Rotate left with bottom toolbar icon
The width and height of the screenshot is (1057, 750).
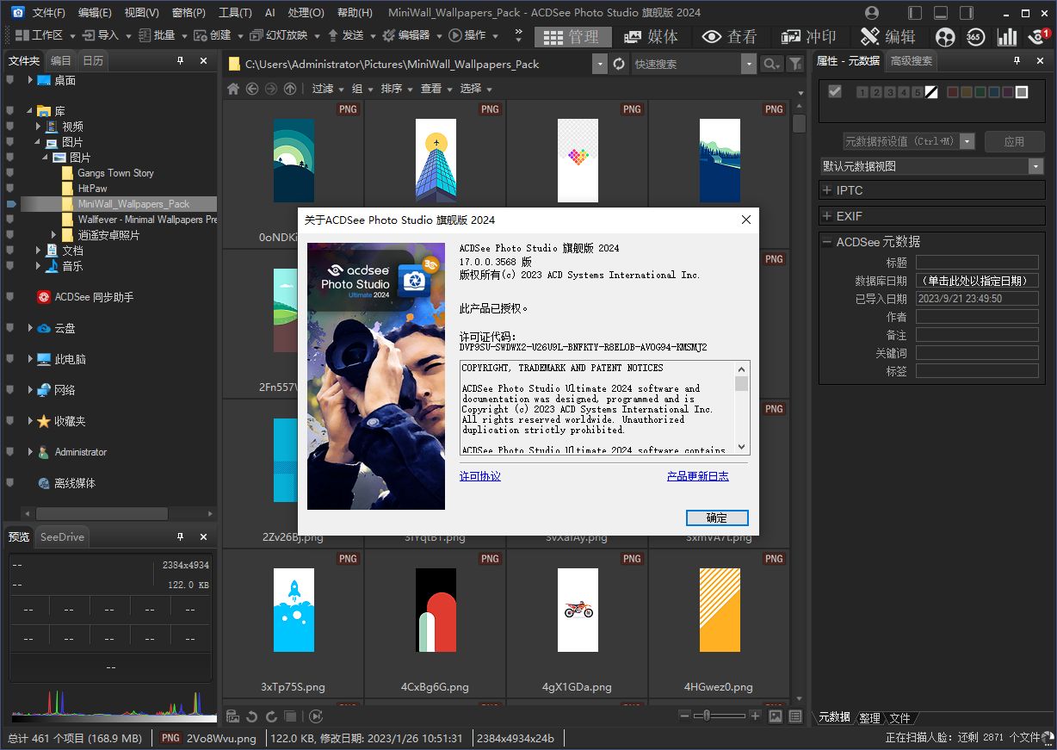click(252, 716)
